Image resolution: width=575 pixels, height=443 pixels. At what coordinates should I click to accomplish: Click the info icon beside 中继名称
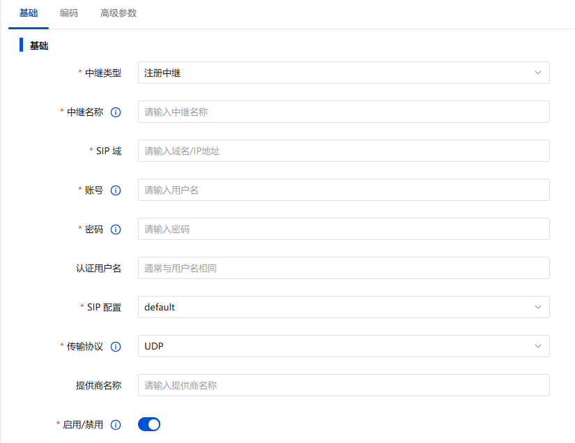tap(116, 112)
